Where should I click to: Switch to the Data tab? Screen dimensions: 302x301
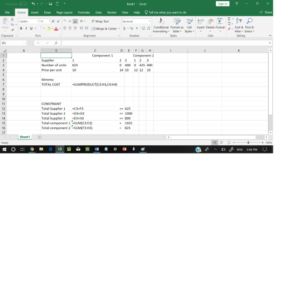98,12
